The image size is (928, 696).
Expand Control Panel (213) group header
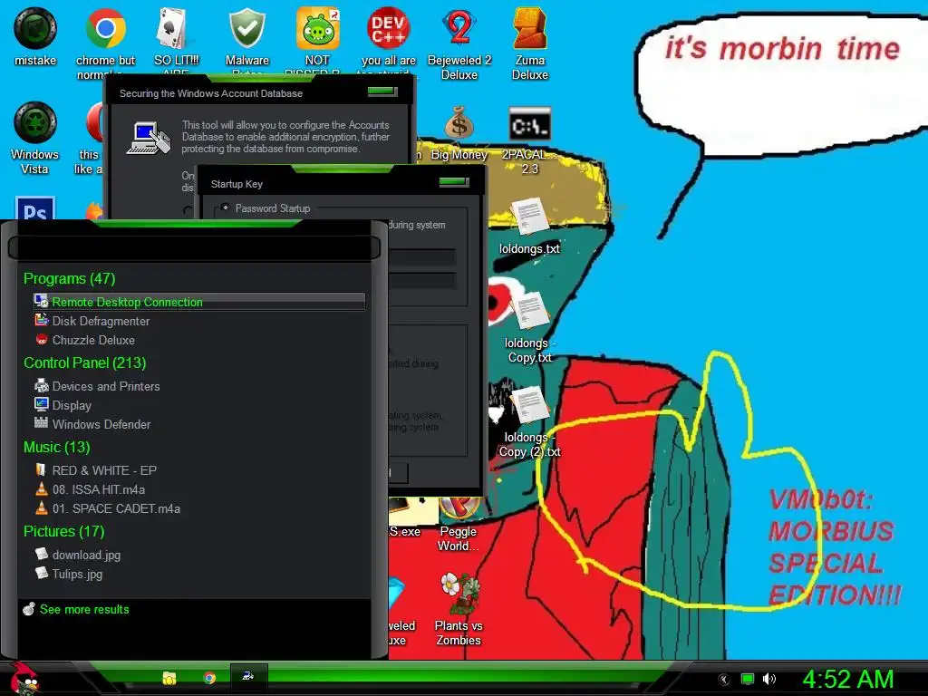pyautogui.click(x=84, y=362)
